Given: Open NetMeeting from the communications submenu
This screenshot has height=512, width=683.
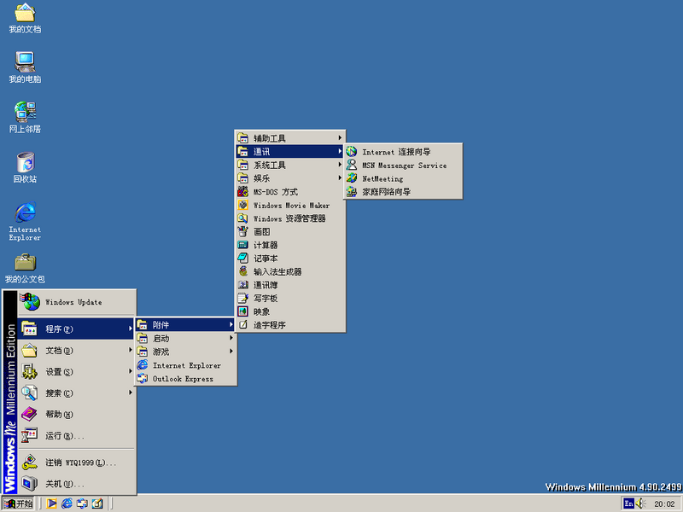Looking at the screenshot, I should [x=403, y=178].
